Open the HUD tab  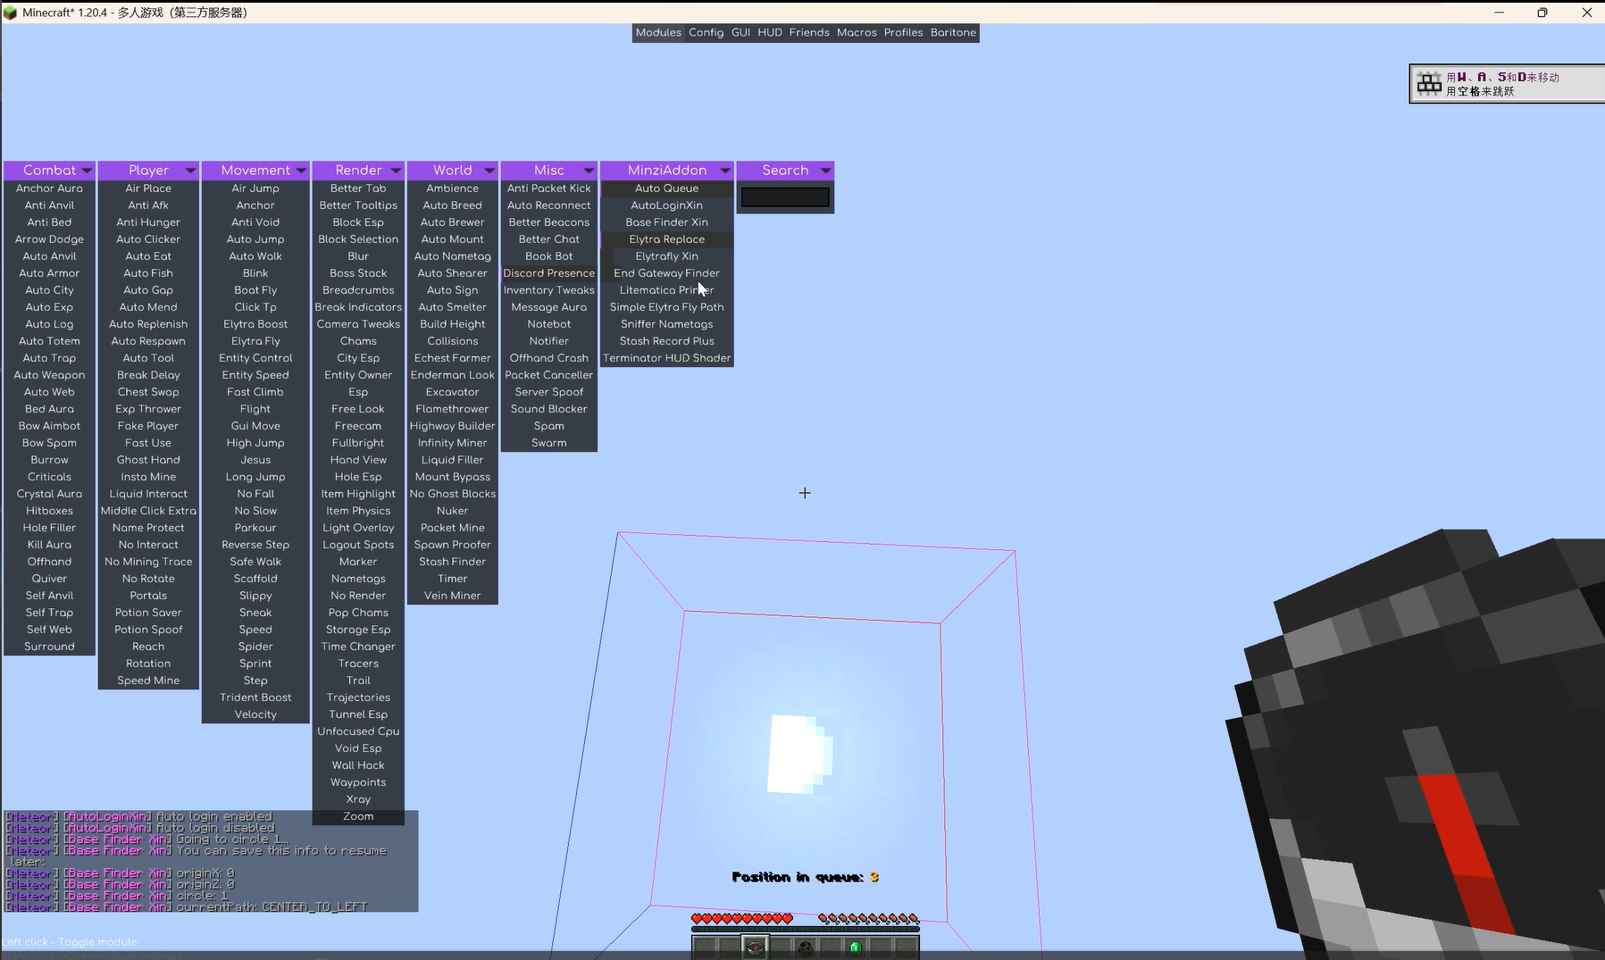tap(770, 33)
